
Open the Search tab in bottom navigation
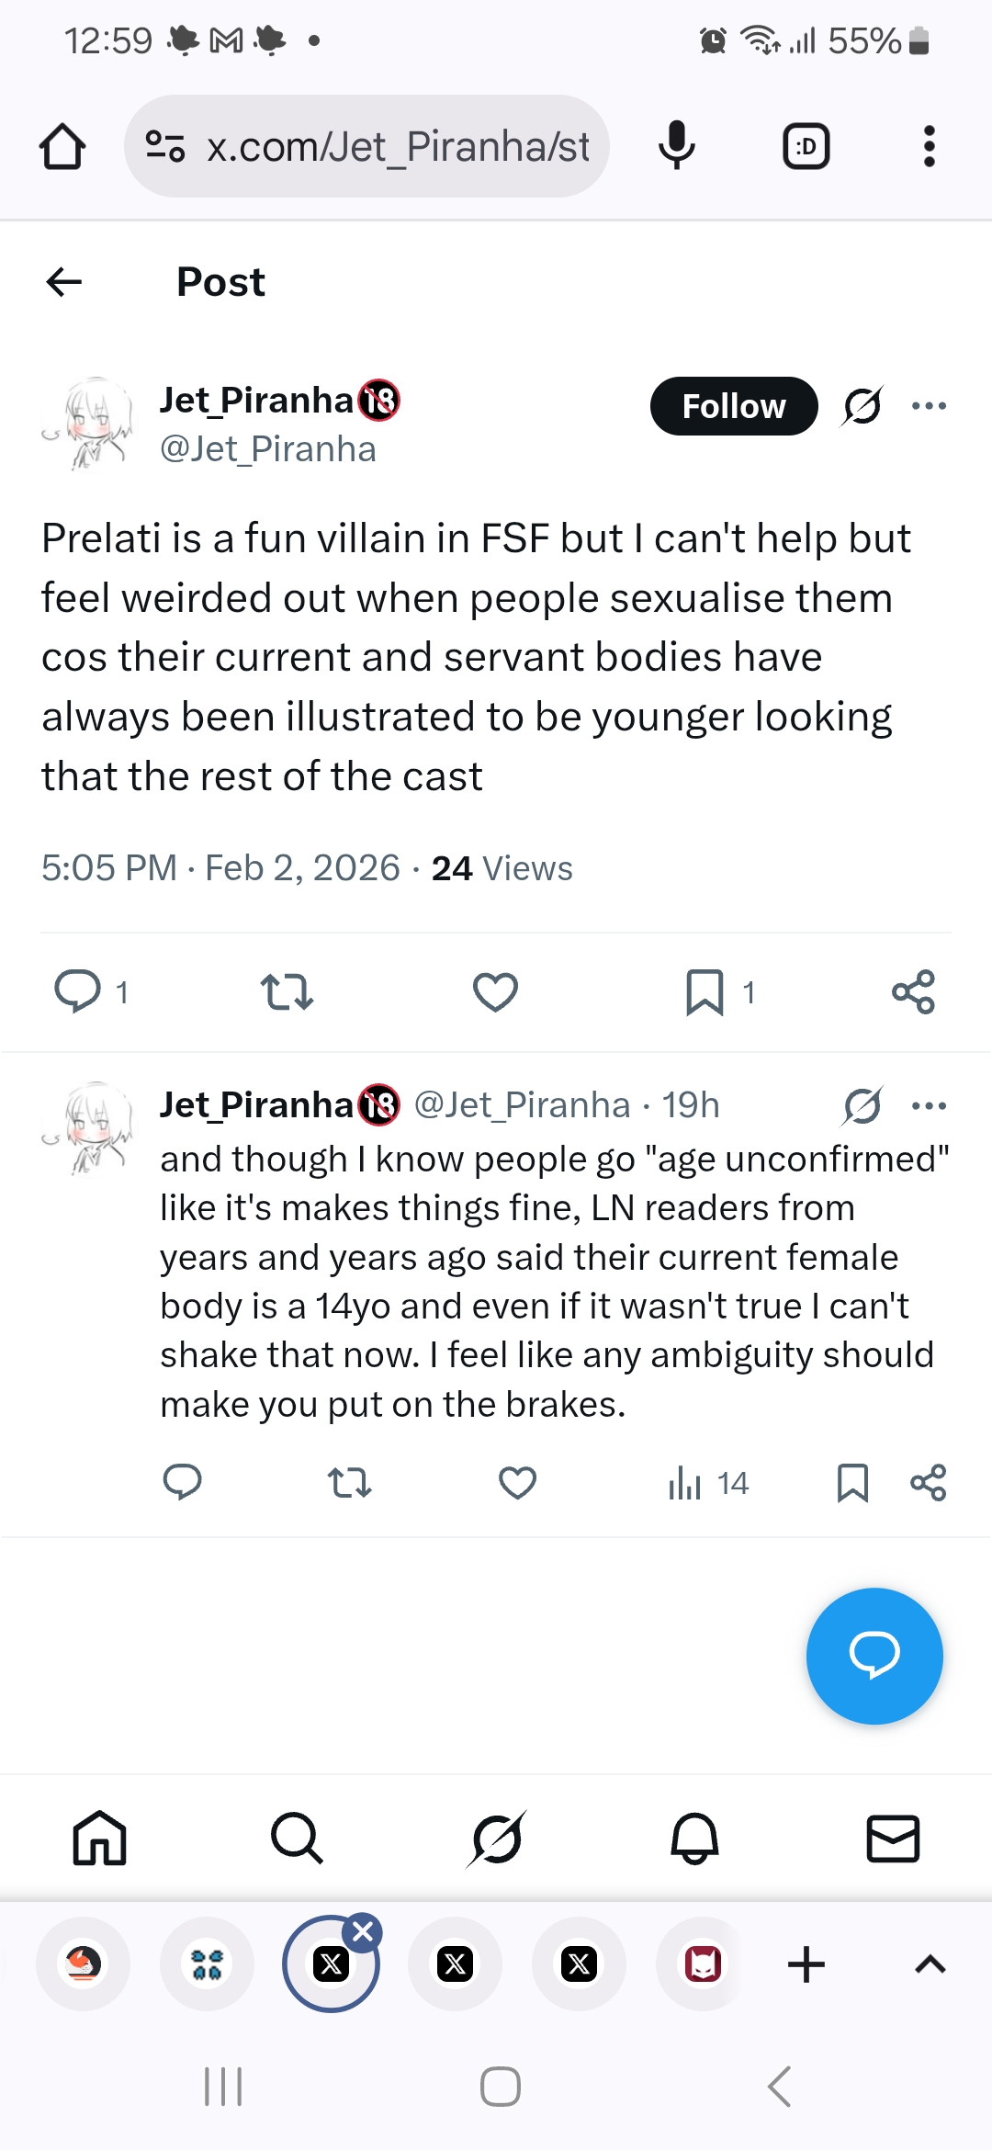(x=297, y=1839)
